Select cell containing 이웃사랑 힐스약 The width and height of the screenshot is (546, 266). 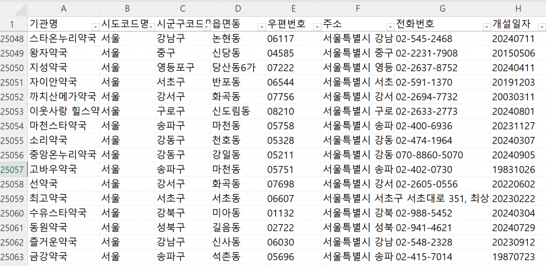63,111
